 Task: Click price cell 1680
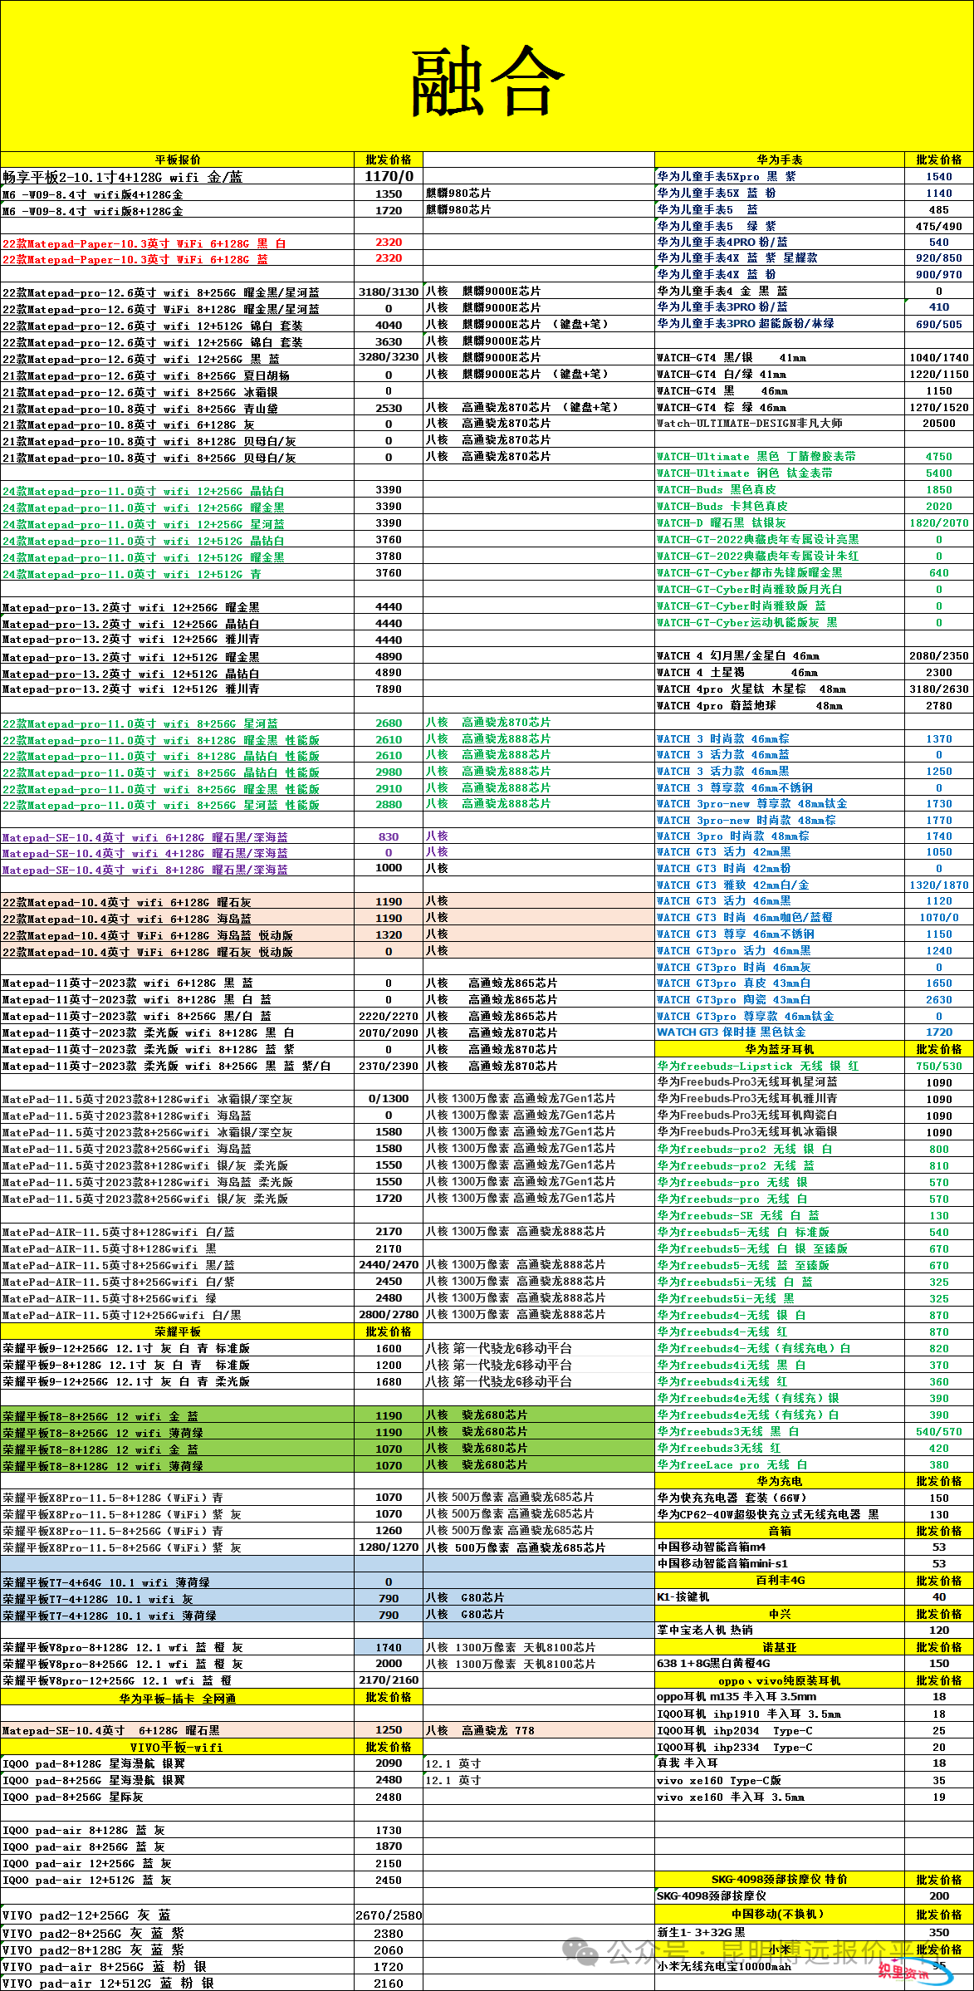pyautogui.click(x=389, y=1381)
